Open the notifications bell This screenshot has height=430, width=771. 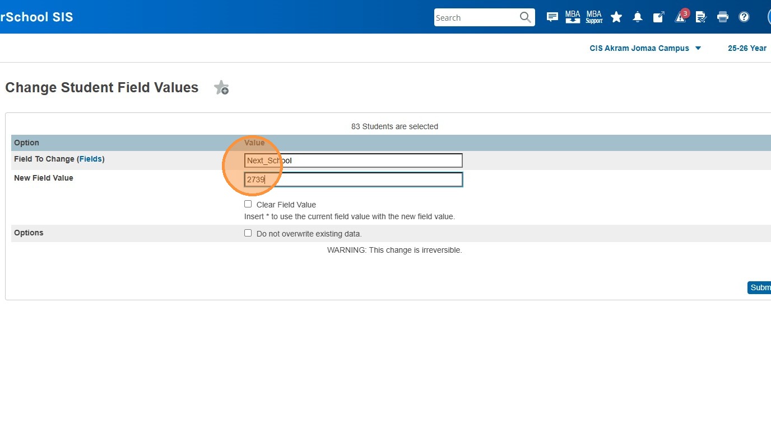pyautogui.click(x=638, y=17)
